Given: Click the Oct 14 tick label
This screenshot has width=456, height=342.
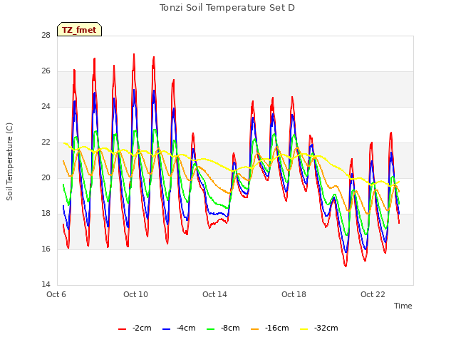Looking at the screenshot, I should 214,294.
